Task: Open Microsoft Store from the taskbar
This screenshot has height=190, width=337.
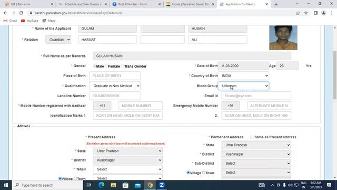Action: pyautogui.click(x=125, y=185)
